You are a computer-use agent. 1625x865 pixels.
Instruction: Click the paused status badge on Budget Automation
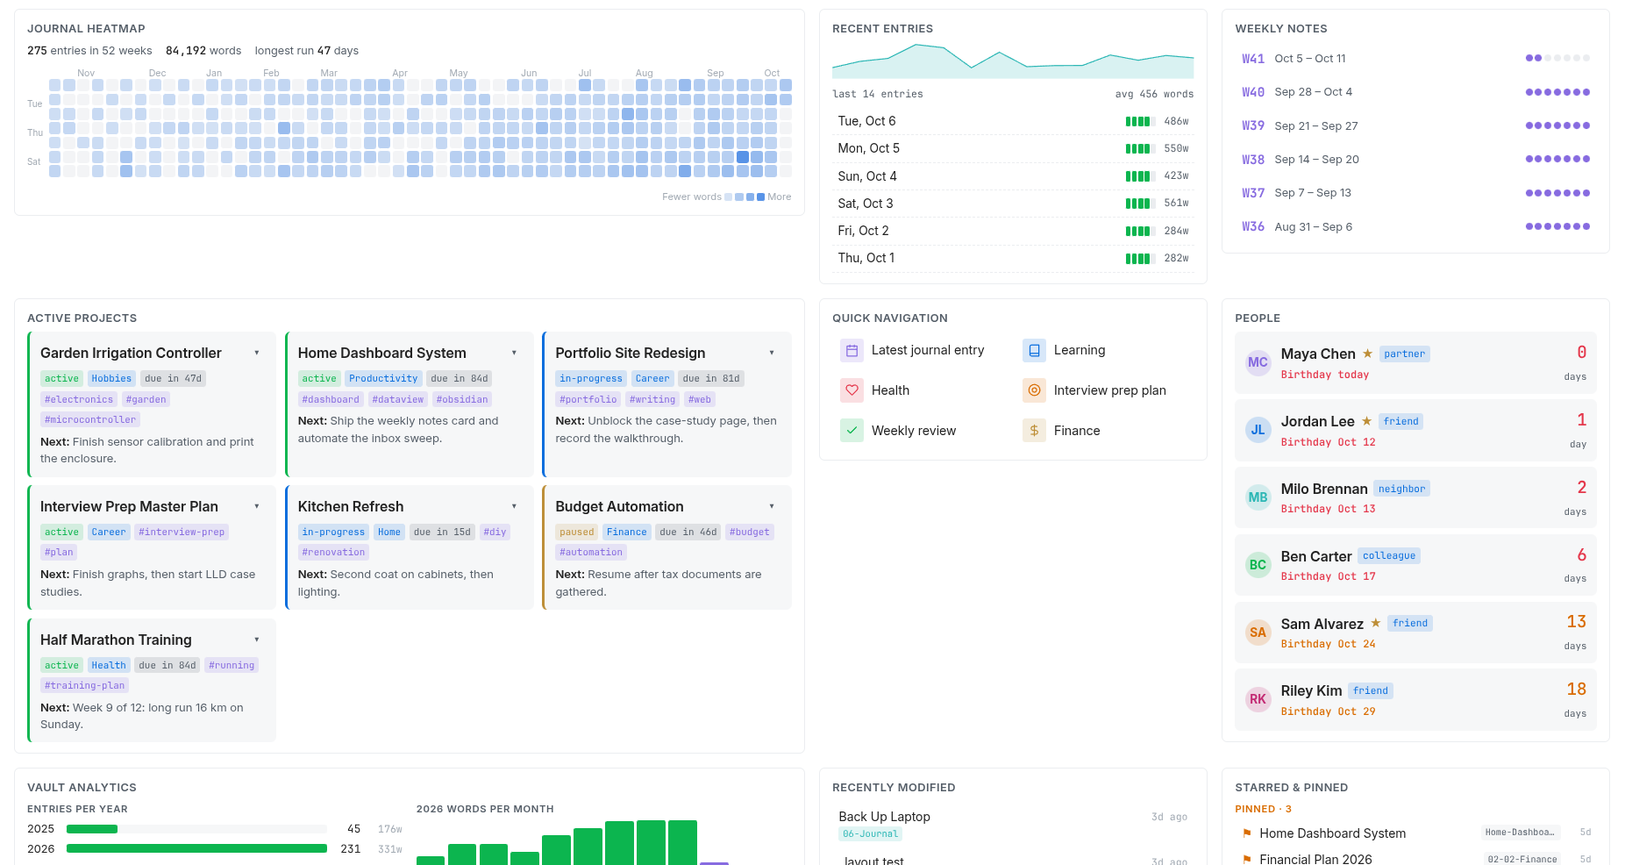tap(576, 532)
